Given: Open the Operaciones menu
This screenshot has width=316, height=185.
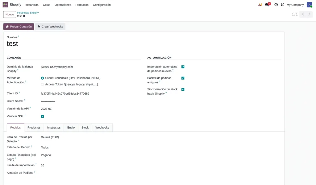Looking at the screenshot, I should (63, 5).
